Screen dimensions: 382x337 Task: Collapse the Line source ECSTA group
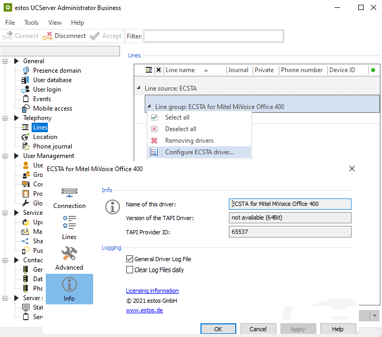click(139, 88)
